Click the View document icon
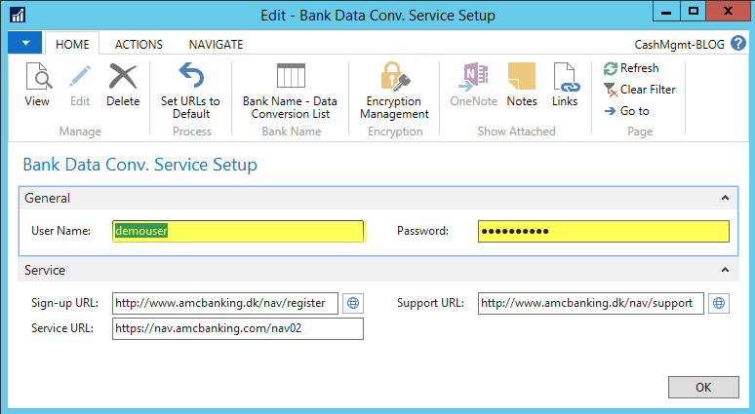 [x=38, y=76]
